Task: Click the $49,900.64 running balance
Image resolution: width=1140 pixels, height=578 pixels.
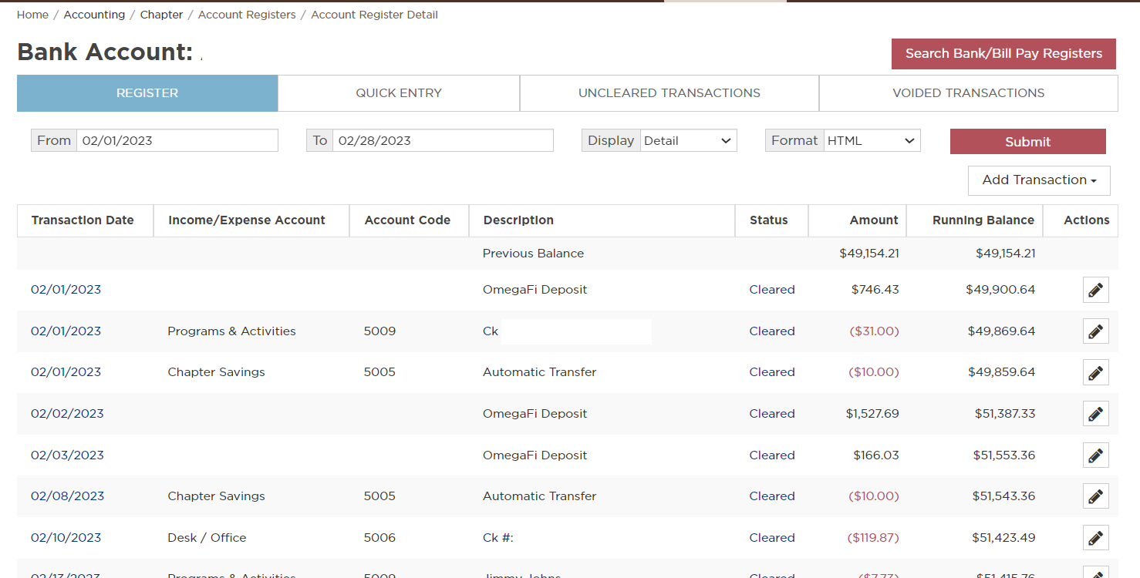Action: [1000, 290]
